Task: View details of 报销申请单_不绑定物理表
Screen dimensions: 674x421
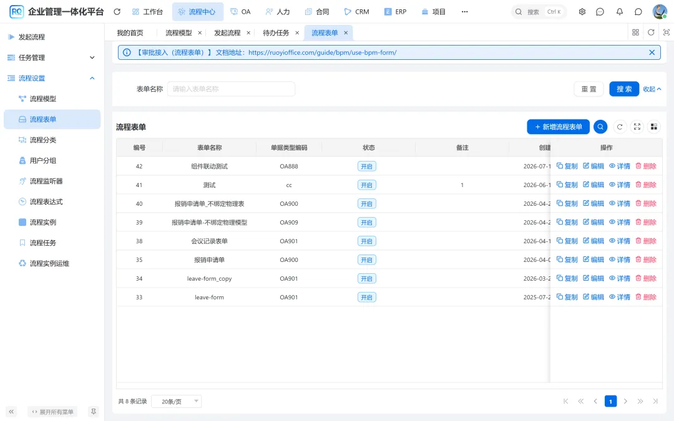Action: pos(620,203)
